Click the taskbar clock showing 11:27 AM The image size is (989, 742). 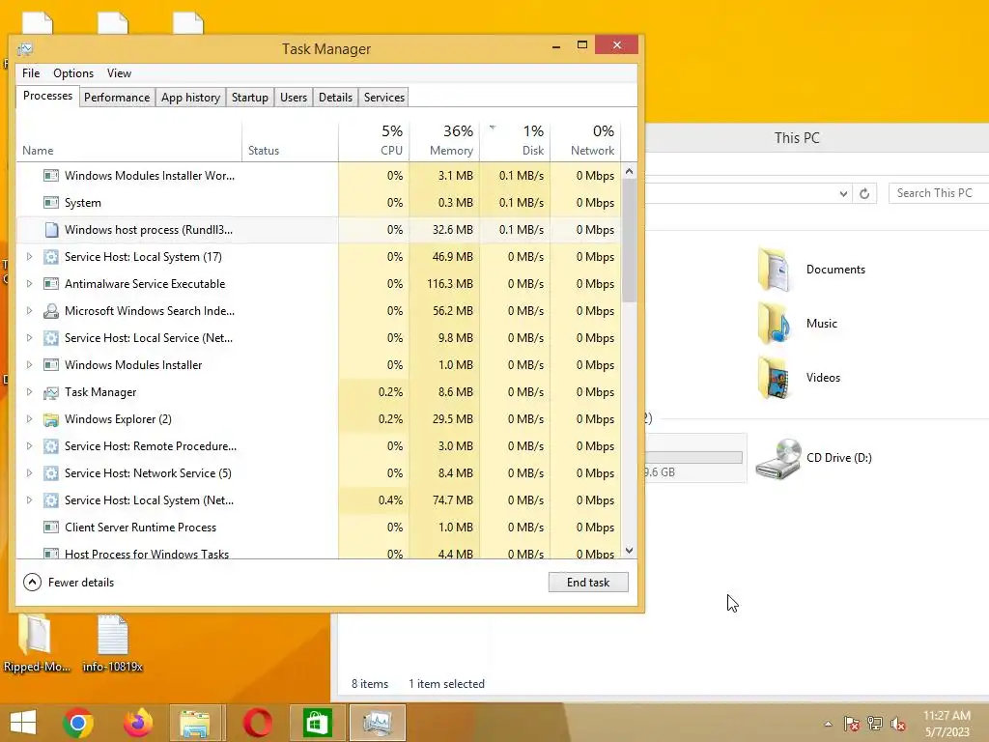947,724
